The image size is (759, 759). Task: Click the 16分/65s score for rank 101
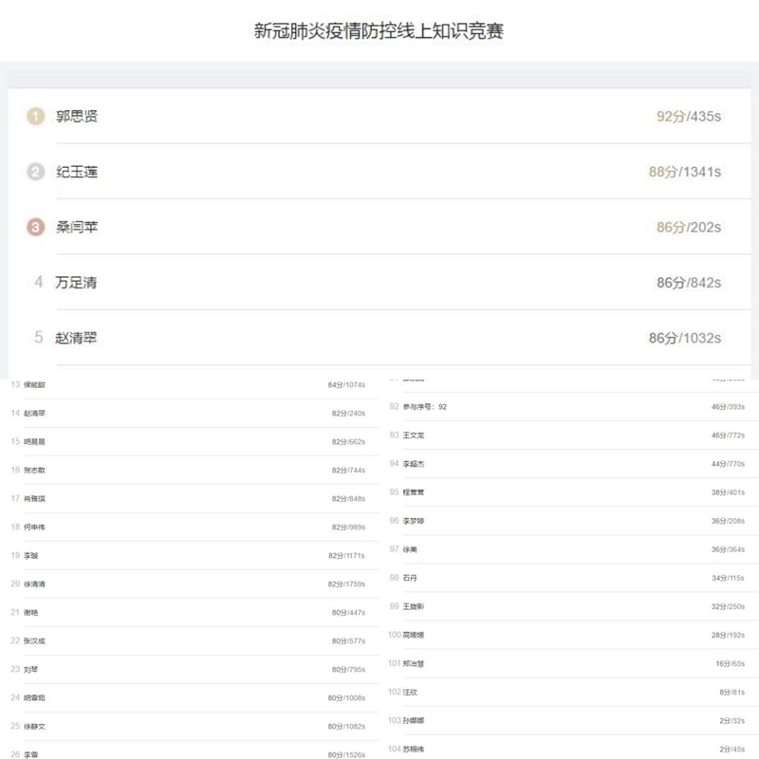tap(730, 663)
